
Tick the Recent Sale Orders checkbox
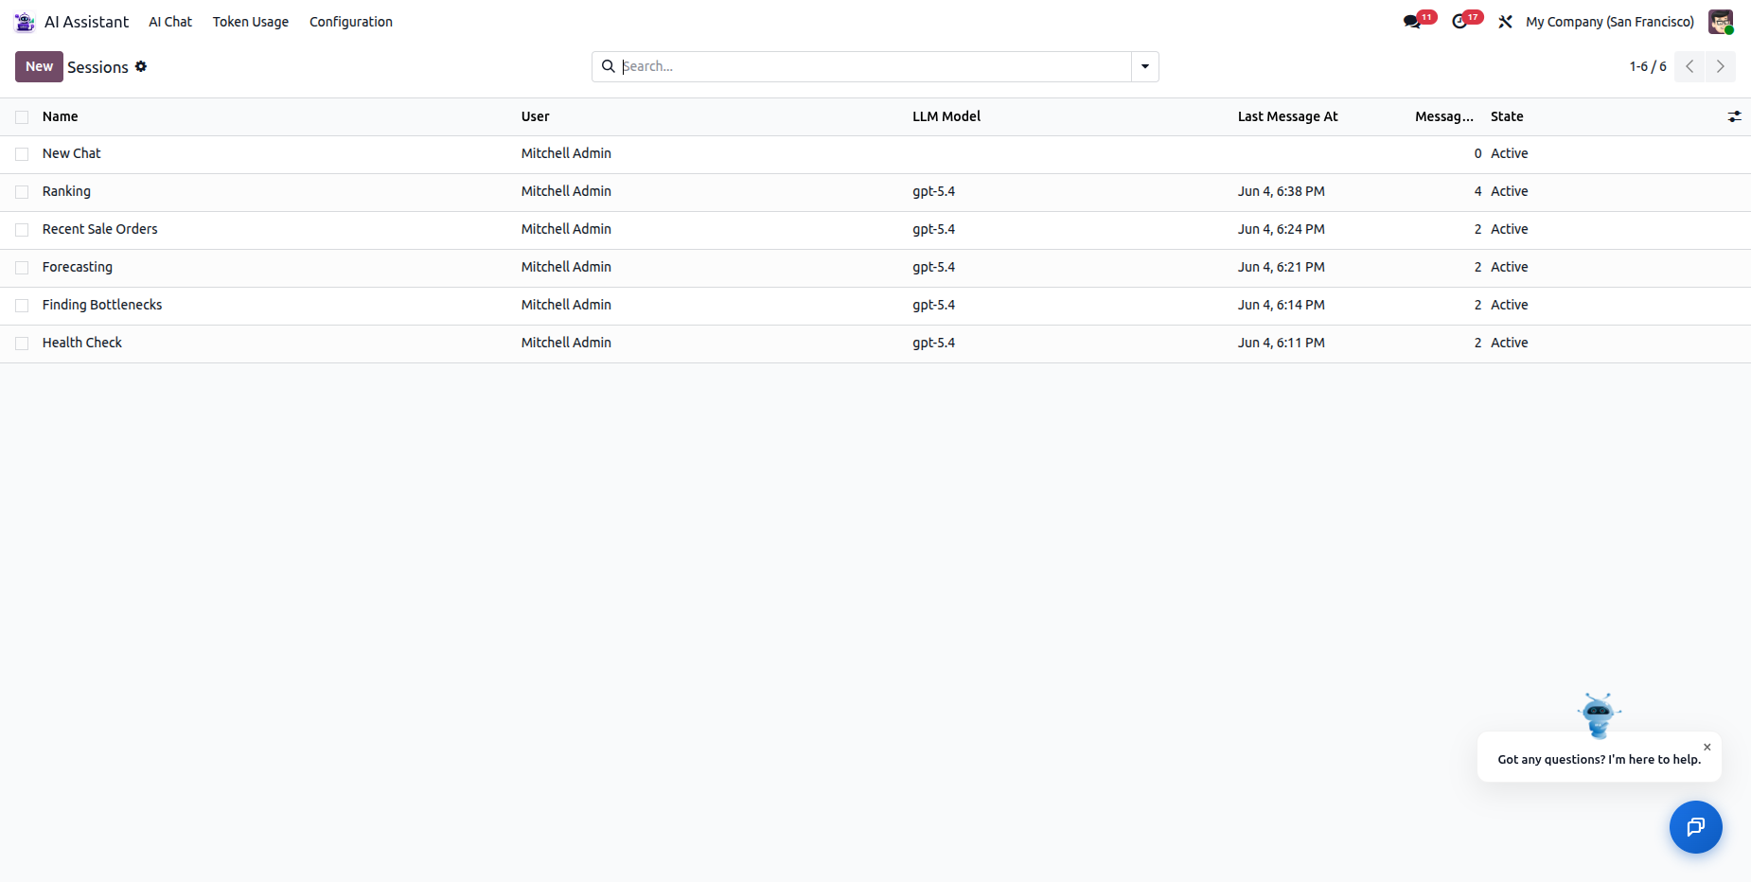tap(22, 230)
